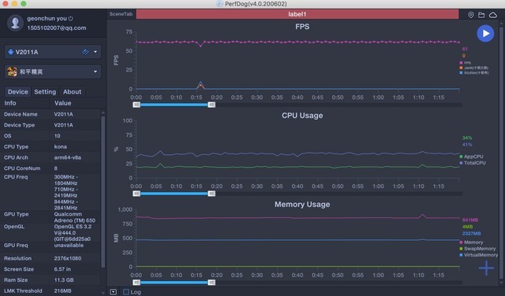Toggle the AppCPU legend entry

coord(472,157)
